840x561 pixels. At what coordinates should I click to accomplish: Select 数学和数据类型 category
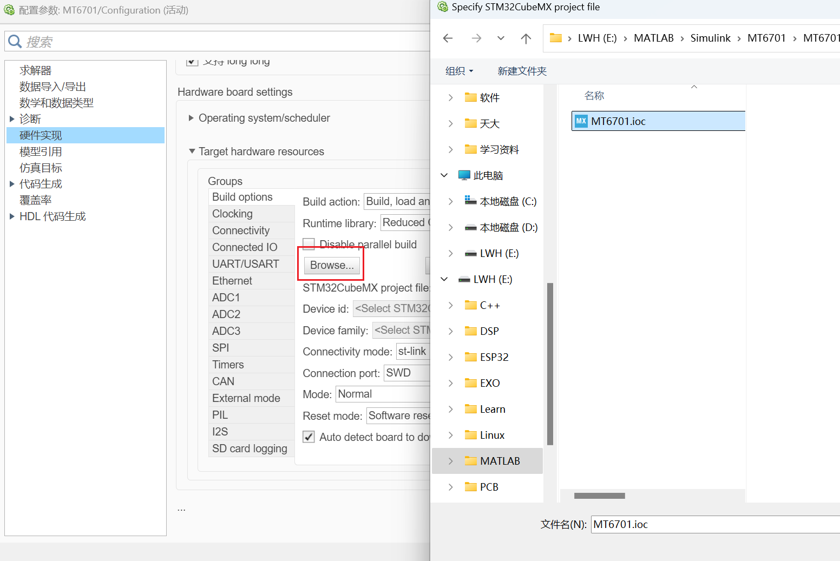(56, 103)
